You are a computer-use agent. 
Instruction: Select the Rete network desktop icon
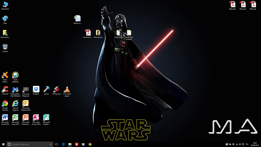click(5, 20)
